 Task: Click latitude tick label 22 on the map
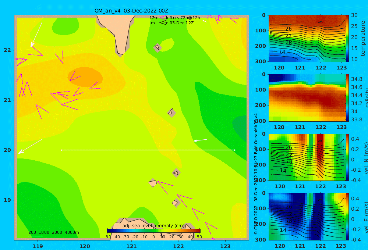7,50
